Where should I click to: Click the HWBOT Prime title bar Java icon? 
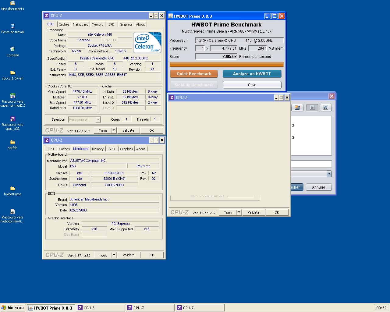click(171, 16)
